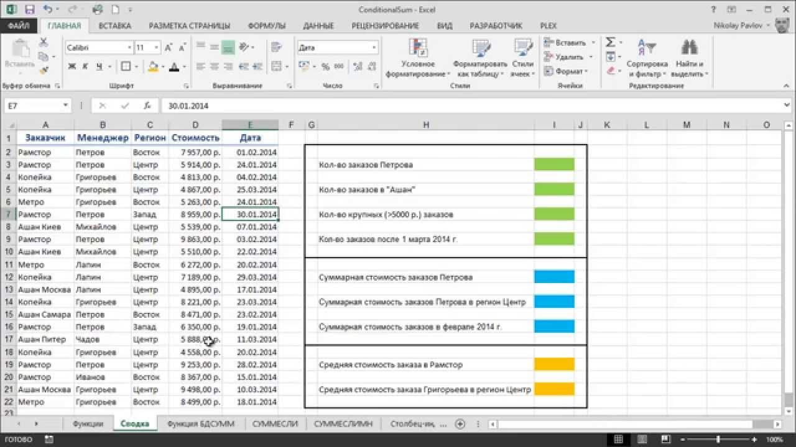Save the workbook from quick access toolbar
This screenshot has width=796, height=447.
pyautogui.click(x=29, y=10)
